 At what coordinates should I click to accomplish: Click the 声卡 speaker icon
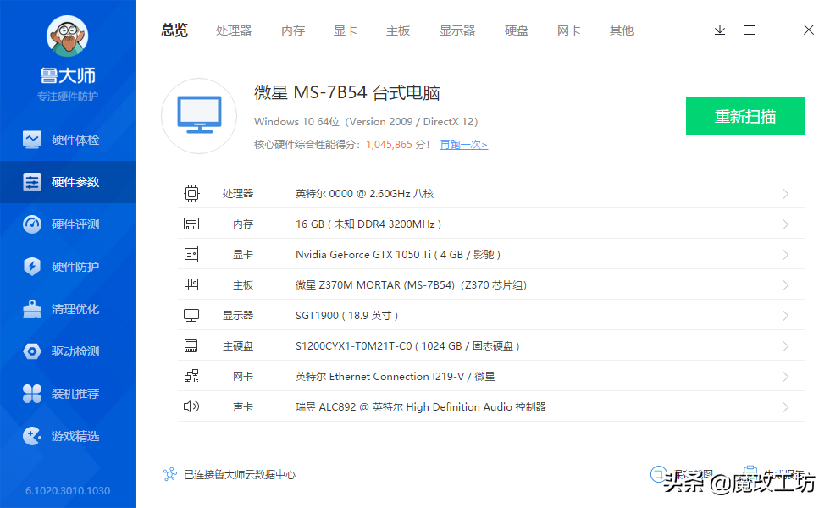click(x=191, y=406)
